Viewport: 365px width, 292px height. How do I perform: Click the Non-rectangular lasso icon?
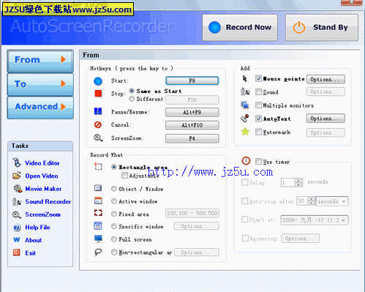(x=98, y=252)
